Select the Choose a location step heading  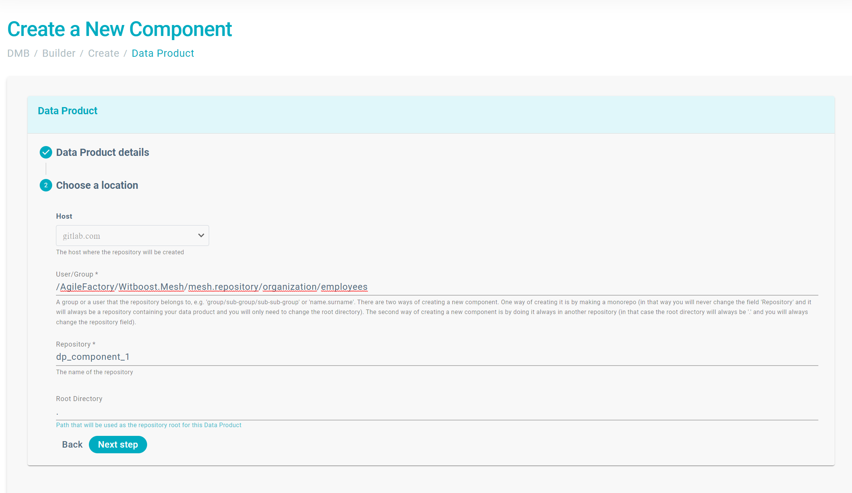pos(97,185)
